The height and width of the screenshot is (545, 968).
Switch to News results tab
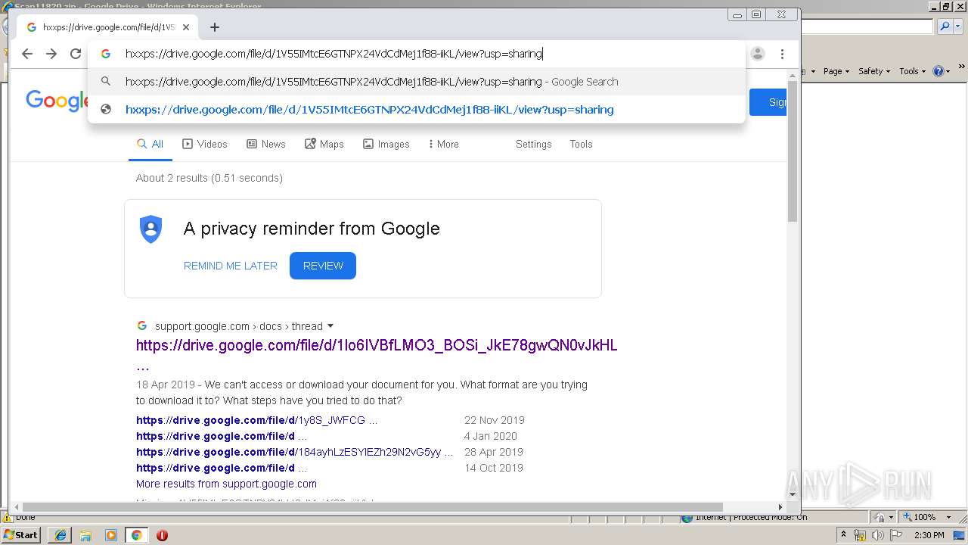[x=265, y=144]
